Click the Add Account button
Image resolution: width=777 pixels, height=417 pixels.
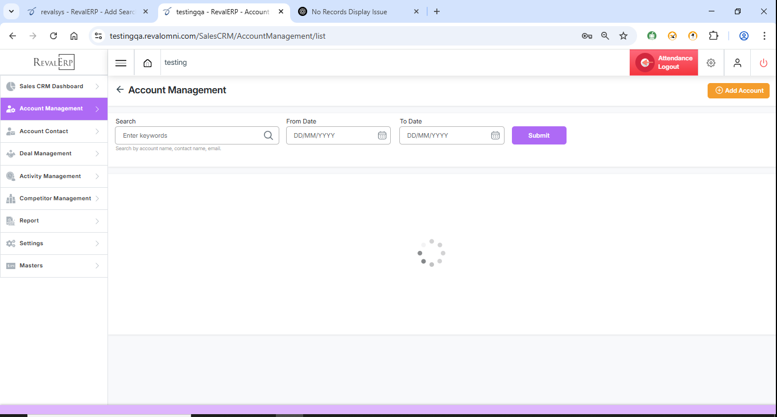tap(738, 90)
